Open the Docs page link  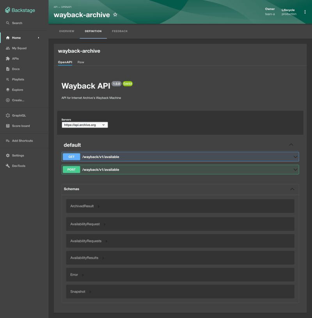tap(16, 69)
